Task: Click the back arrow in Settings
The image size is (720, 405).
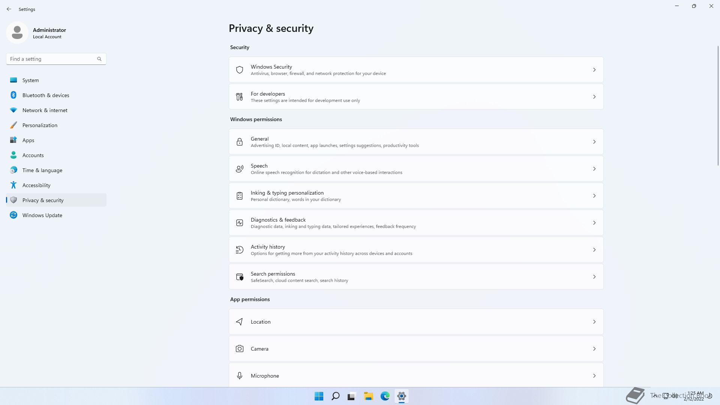Action: 9,9
